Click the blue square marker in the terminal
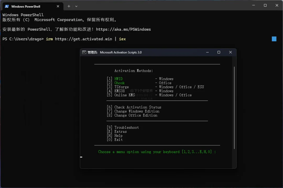 click(x=274, y=39)
